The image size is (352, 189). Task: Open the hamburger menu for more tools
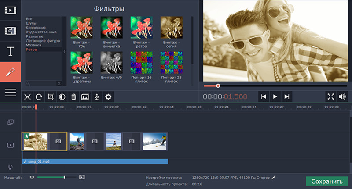coord(11,93)
